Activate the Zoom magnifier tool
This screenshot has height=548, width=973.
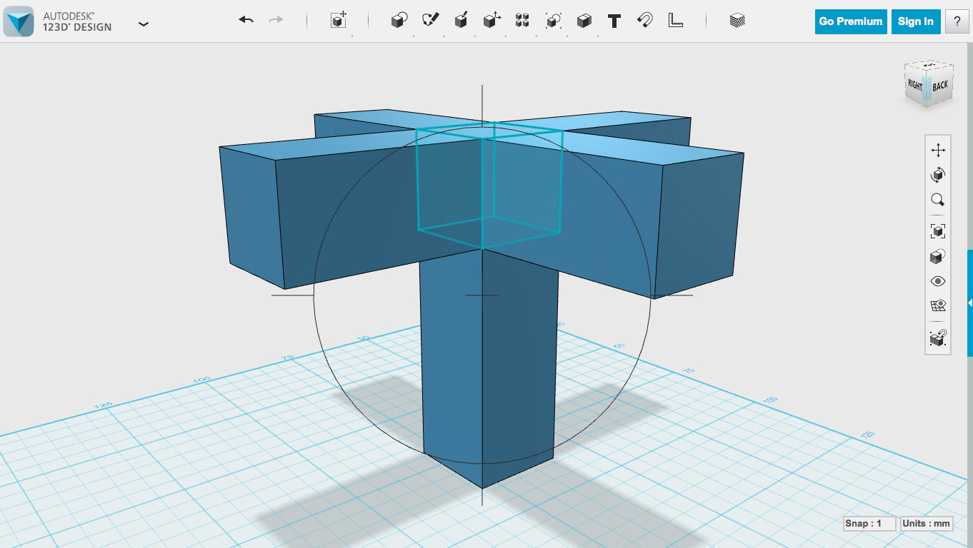click(938, 200)
